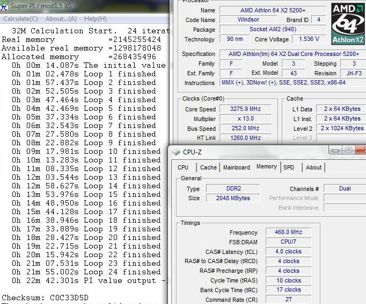The height and width of the screenshot is (304, 366).
Task: Open the About tab in CPU-Z
Action: (313, 167)
